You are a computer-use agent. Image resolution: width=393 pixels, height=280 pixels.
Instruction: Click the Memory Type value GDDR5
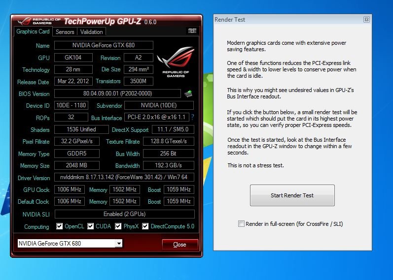pyautogui.click(x=77, y=154)
